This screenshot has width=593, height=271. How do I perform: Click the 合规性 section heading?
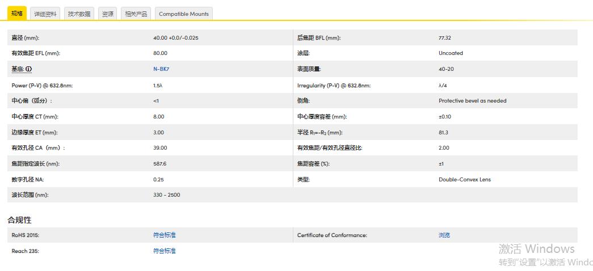(x=19, y=220)
